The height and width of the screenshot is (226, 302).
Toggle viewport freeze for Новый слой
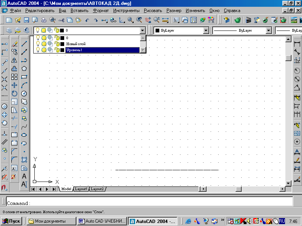tap(50, 44)
